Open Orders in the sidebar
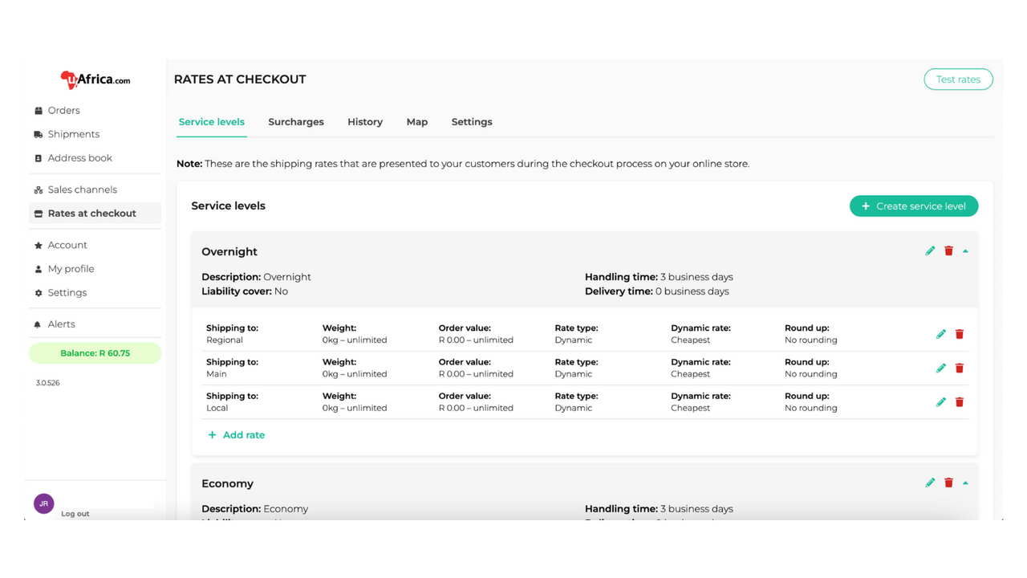 [x=63, y=111]
